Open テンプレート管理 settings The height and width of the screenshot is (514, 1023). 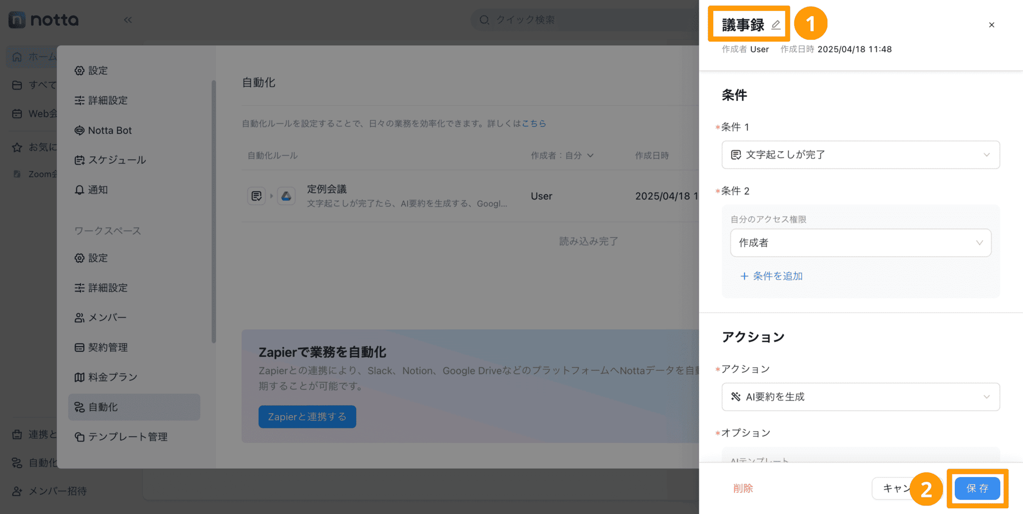click(x=134, y=437)
